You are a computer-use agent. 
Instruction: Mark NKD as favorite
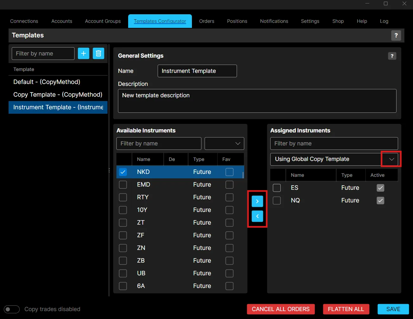[229, 172]
